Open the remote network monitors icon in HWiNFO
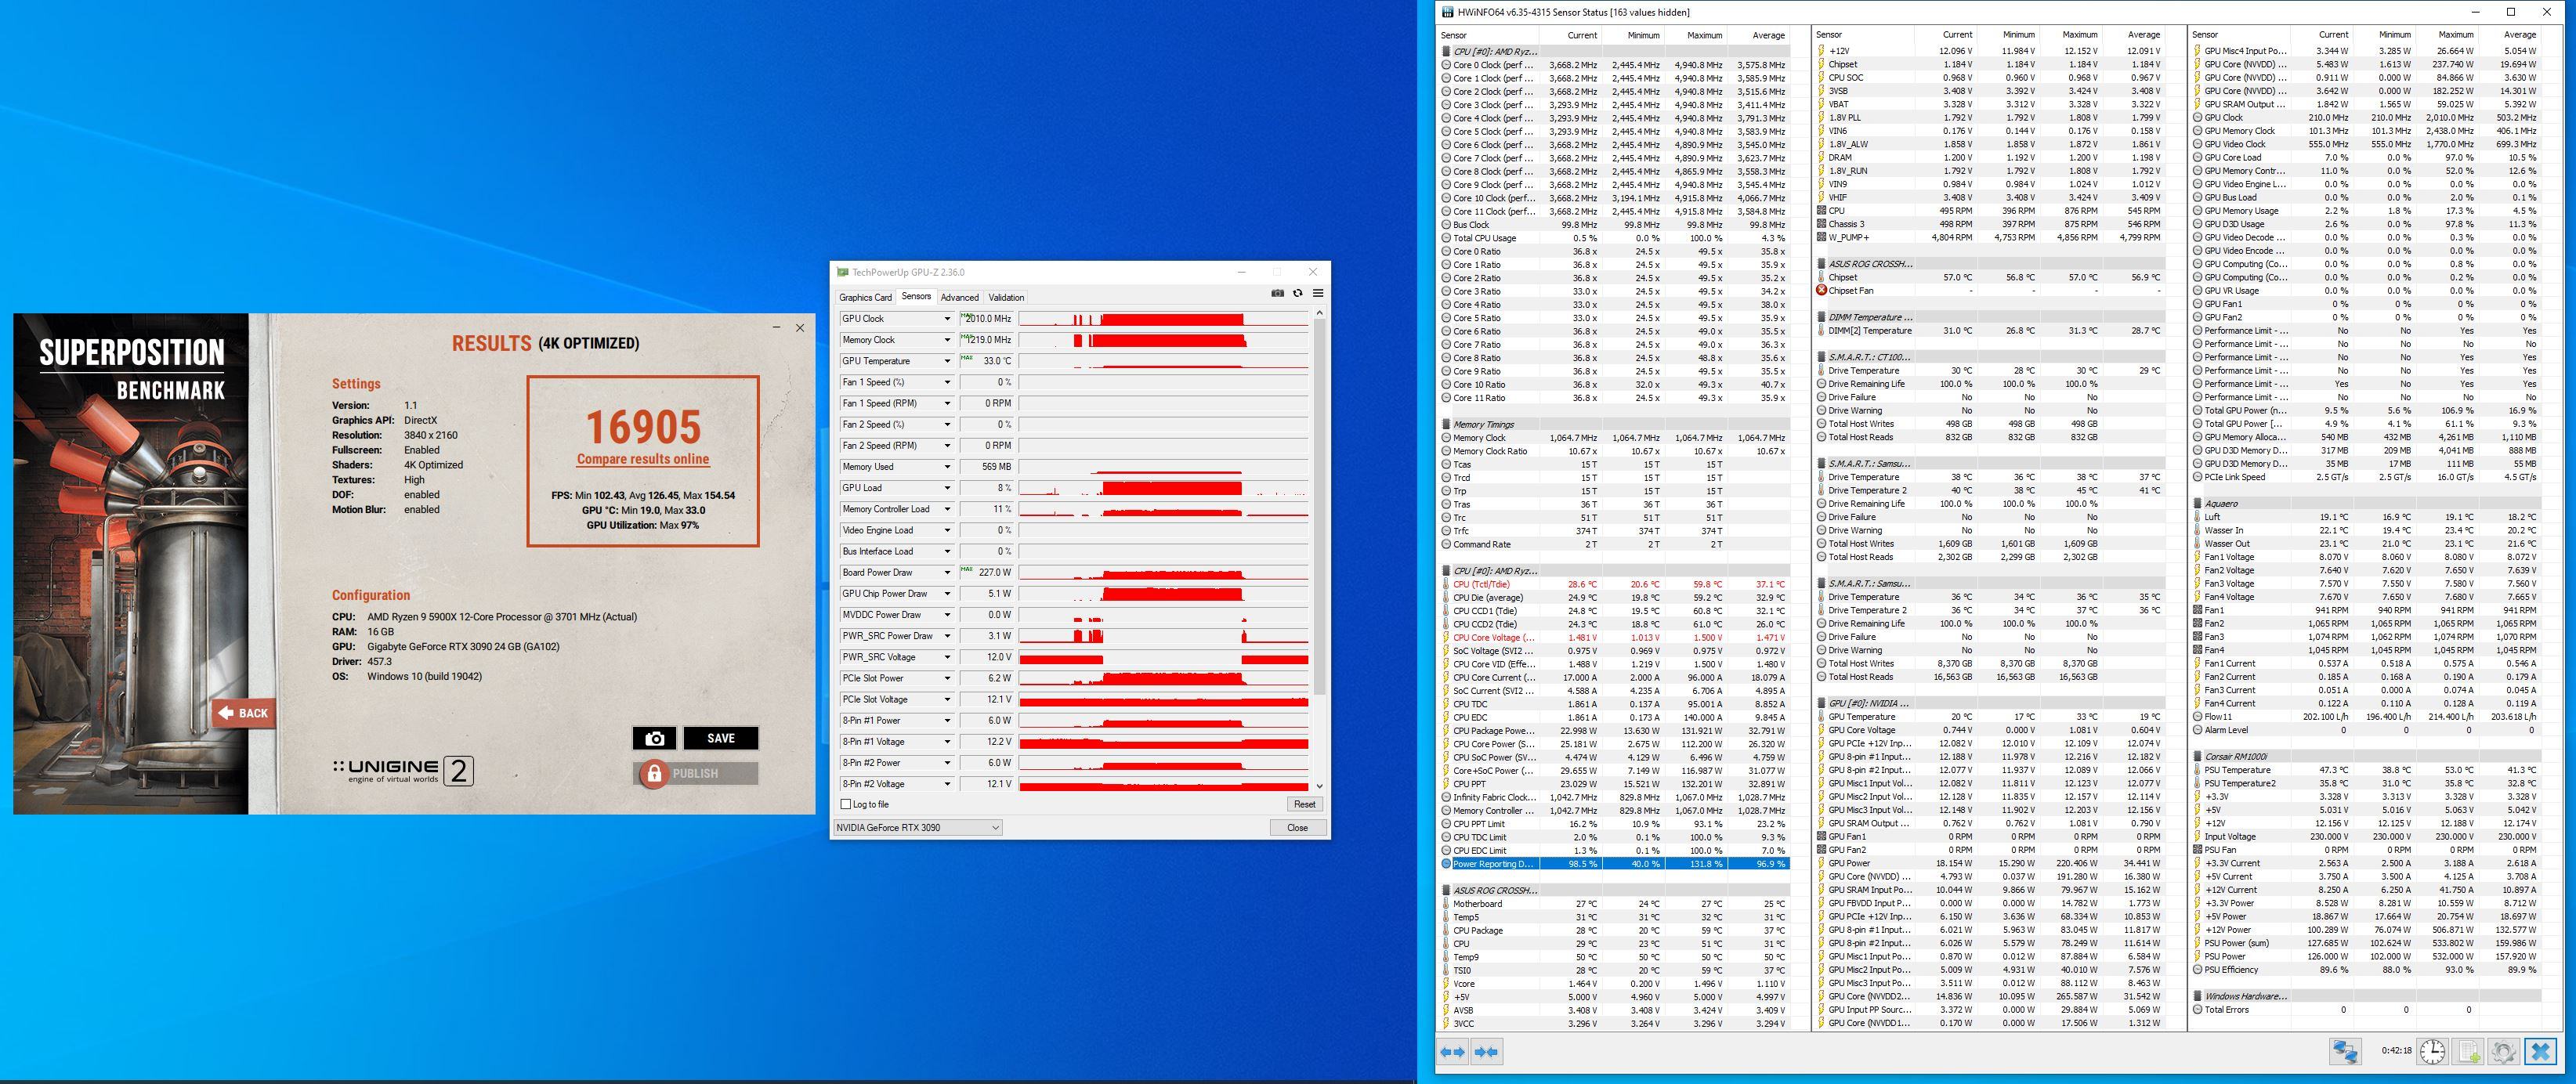2576x1084 pixels. coord(2345,1051)
